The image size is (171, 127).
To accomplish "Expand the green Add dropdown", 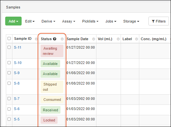I will [13, 21].
